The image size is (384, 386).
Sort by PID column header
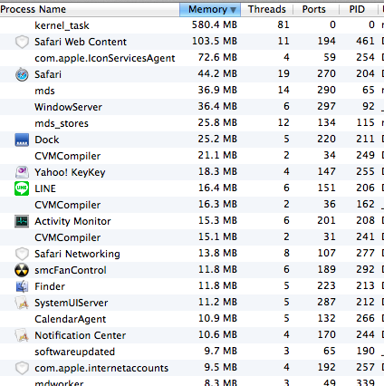[x=359, y=9]
